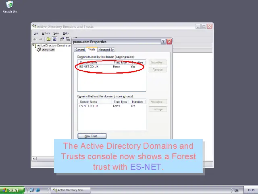Launch Internet Explorer from quick launch

[x=38, y=190]
